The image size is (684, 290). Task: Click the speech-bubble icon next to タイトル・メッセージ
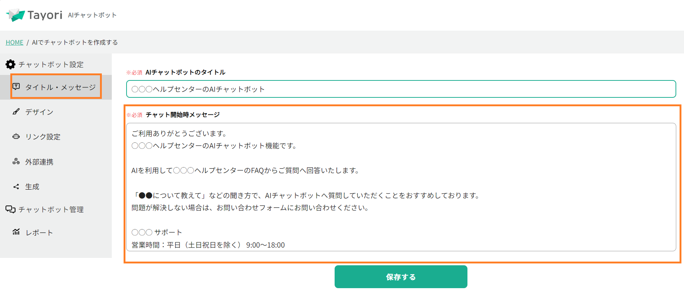tap(16, 86)
